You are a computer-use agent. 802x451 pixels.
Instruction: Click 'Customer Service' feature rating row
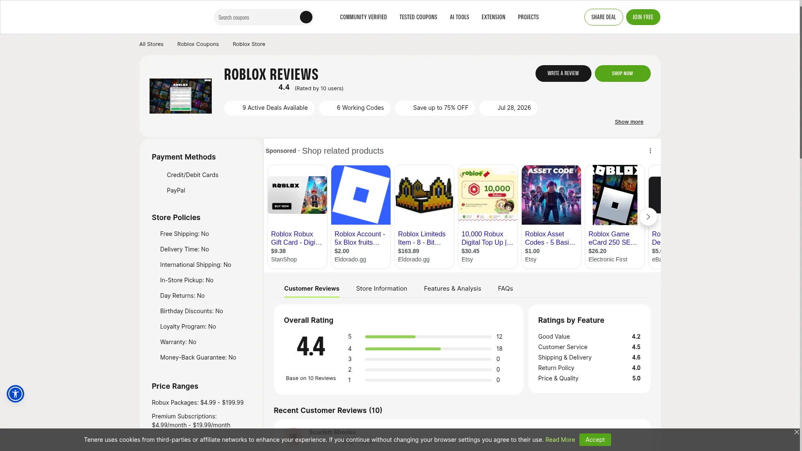pyautogui.click(x=589, y=347)
